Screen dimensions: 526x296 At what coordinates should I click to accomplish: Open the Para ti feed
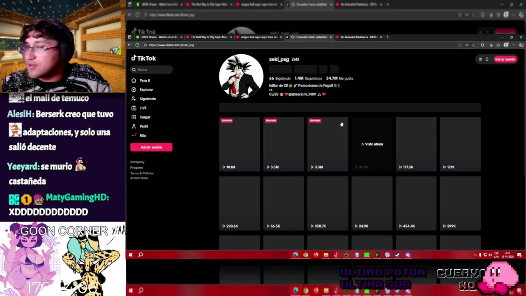pyautogui.click(x=144, y=81)
